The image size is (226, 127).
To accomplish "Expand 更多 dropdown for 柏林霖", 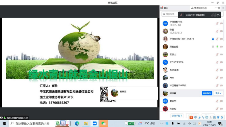I will pyautogui.click(x=218, y=93).
